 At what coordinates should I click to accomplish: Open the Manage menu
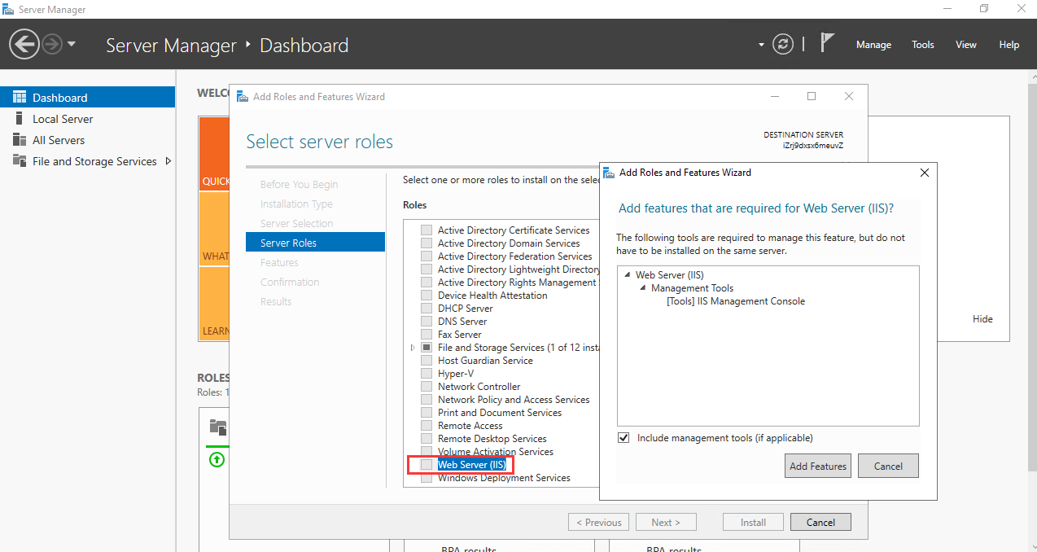[x=873, y=45]
